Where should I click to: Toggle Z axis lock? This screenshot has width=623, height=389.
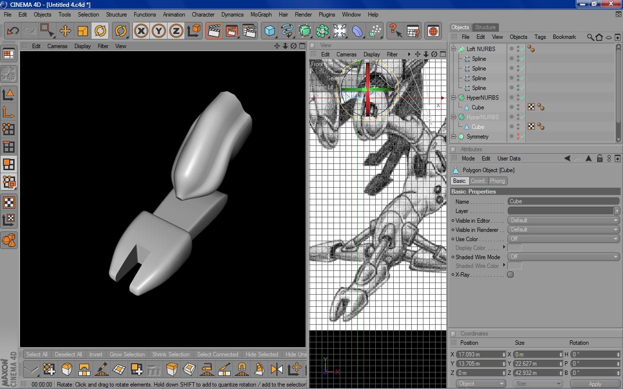pyautogui.click(x=176, y=31)
